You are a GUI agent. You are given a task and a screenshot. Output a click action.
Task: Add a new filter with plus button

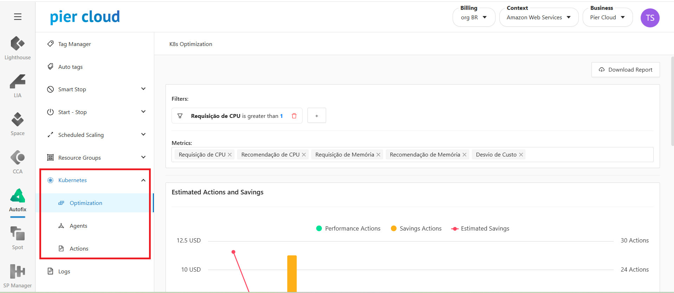click(x=317, y=116)
